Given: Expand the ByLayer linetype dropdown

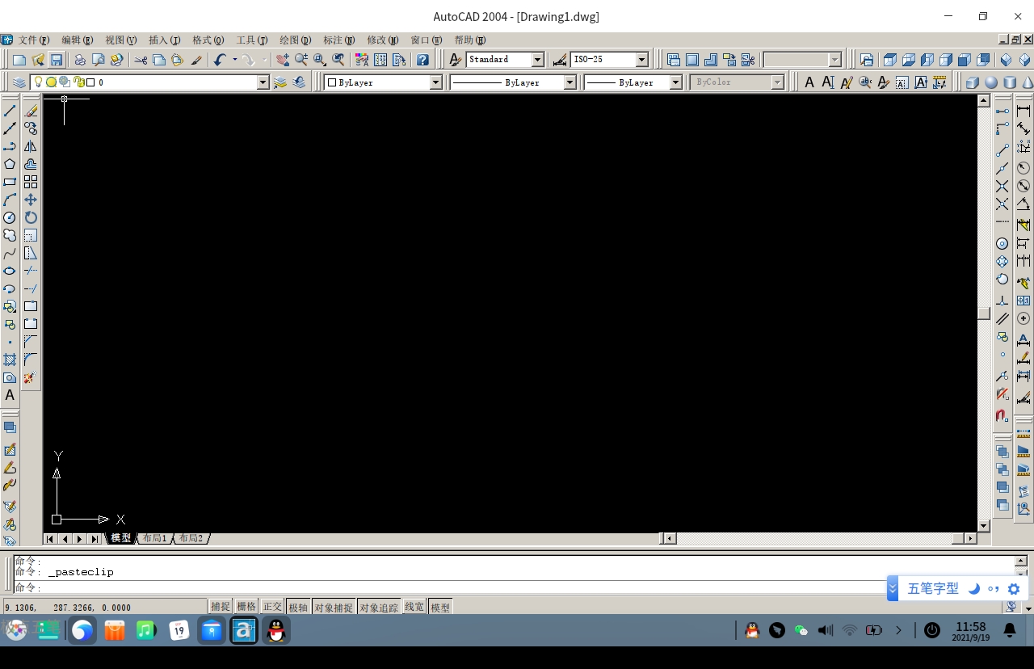Looking at the screenshot, I should point(570,82).
